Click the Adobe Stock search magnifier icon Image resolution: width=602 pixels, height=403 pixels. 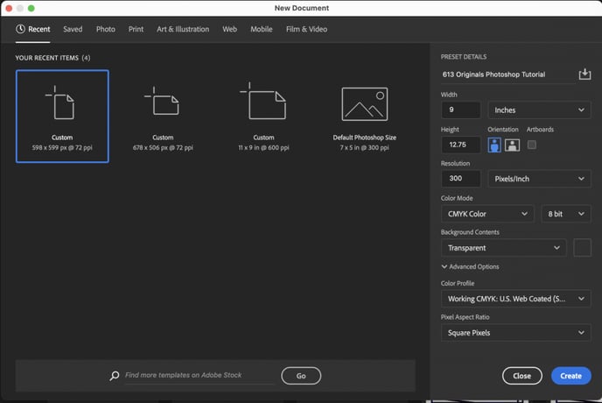point(114,376)
